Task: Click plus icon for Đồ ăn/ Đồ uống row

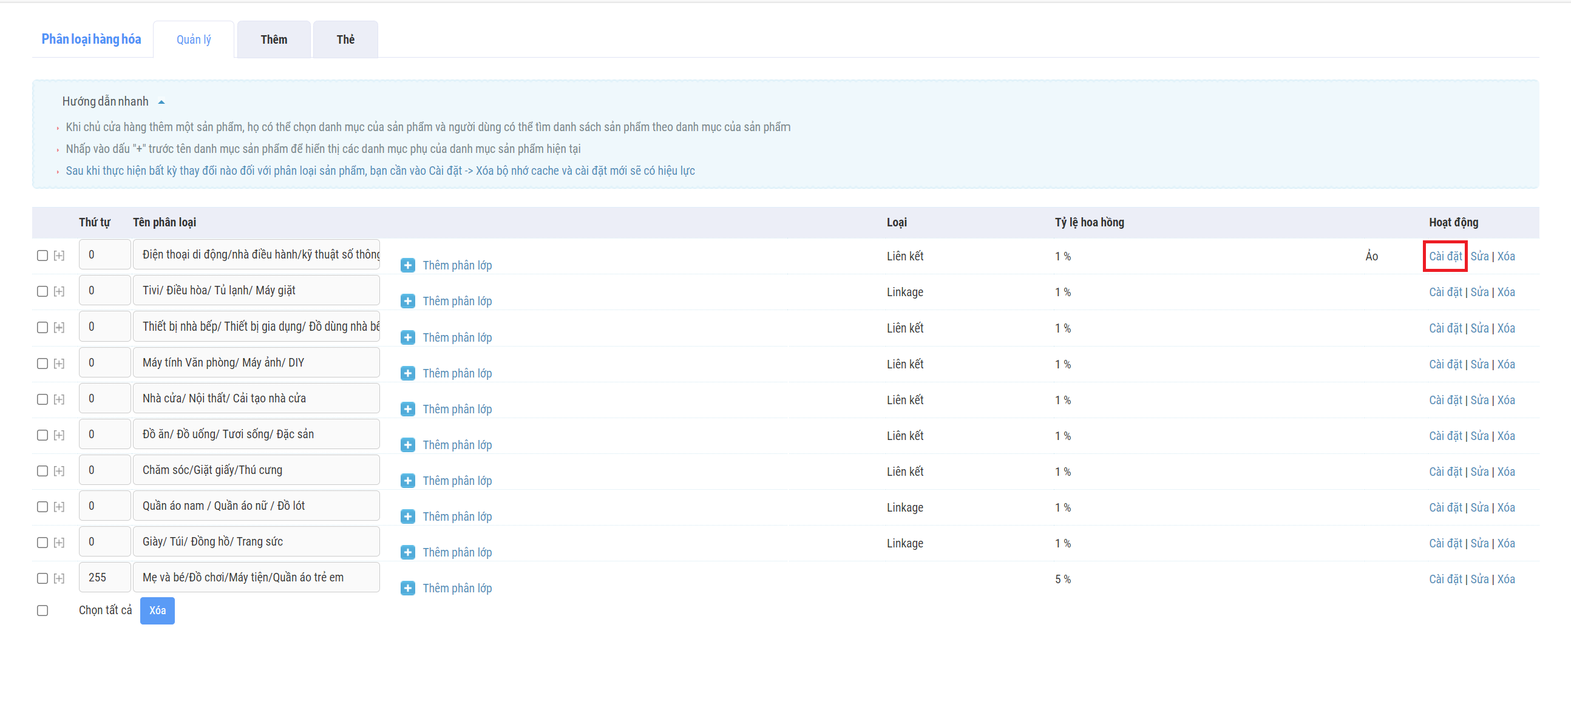Action: [407, 445]
